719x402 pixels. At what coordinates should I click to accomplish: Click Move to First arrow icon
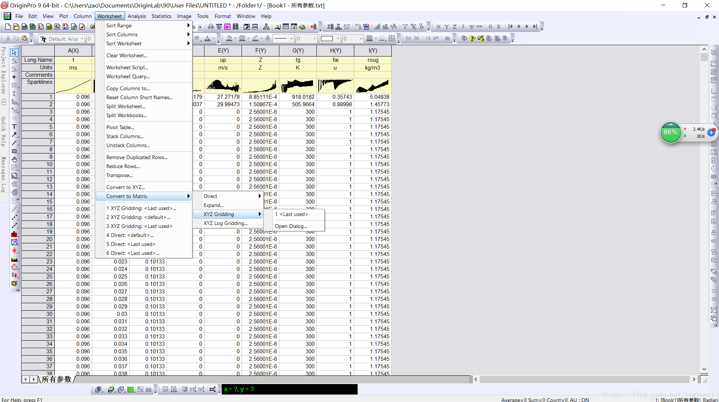510,27
